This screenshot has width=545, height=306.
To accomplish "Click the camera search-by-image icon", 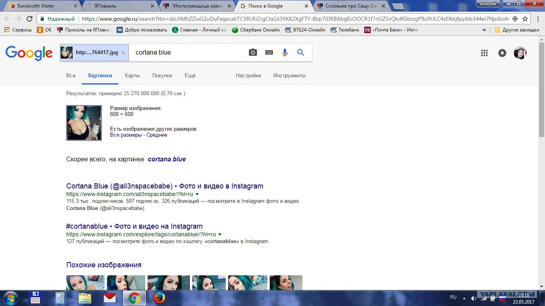I will point(253,53).
